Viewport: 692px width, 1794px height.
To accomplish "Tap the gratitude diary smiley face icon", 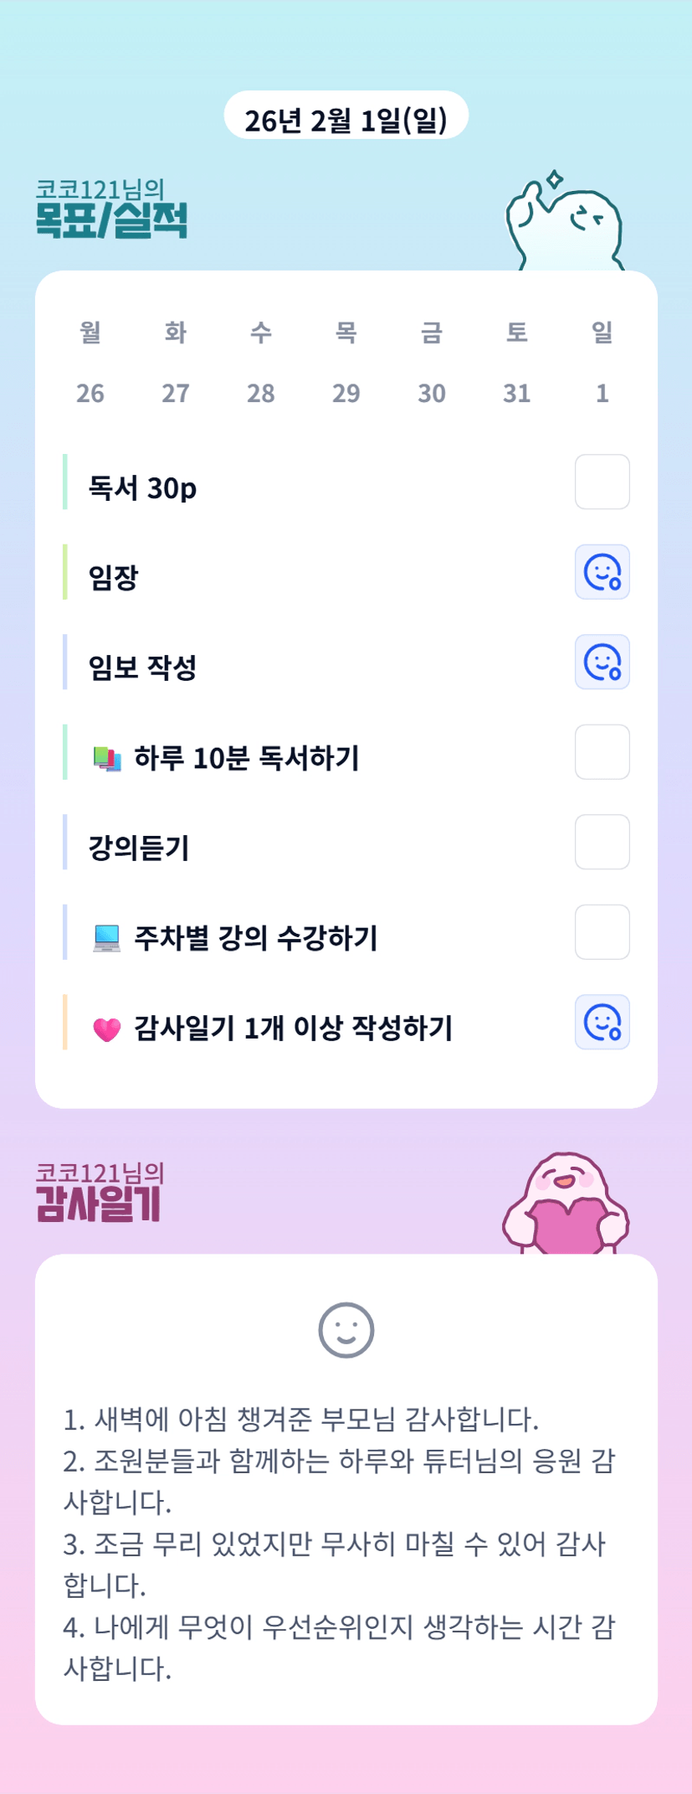I will pos(346,1330).
